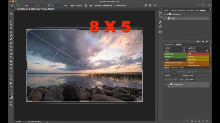Toggle Delete Cropped Pixels checkbox
This screenshot has height=123, width=220.
click(x=96, y=5)
